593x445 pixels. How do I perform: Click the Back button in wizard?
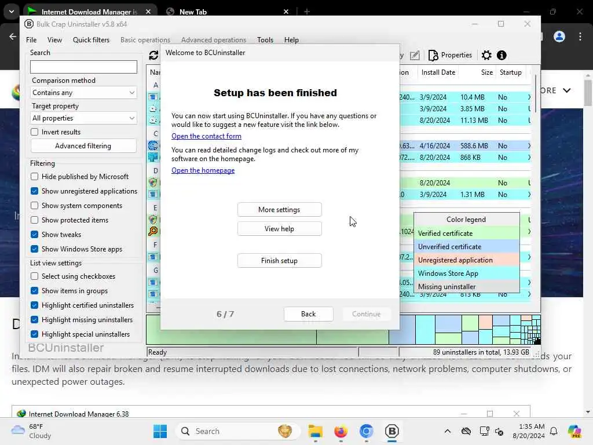pos(308,314)
